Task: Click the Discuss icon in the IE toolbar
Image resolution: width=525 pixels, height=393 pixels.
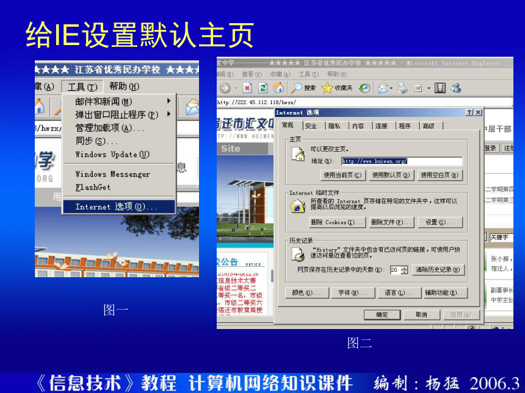Action: pyautogui.click(x=440, y=88)
